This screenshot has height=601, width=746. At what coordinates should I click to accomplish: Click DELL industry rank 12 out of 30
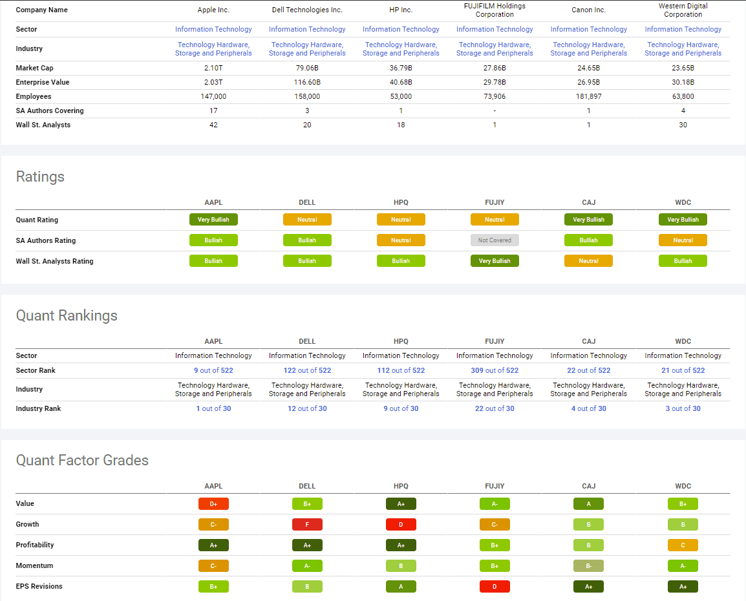pyautogui.click(x=307, y=408)
